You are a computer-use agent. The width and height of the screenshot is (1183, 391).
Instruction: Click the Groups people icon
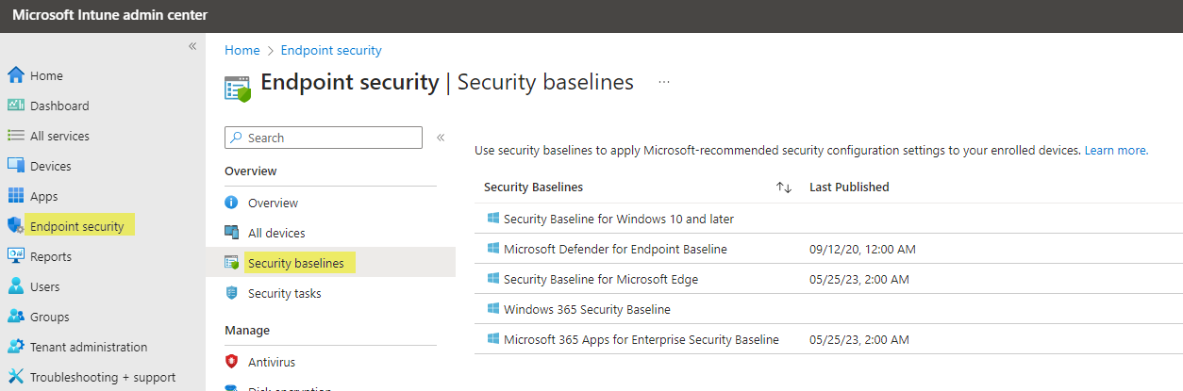(x=15, y=317)
